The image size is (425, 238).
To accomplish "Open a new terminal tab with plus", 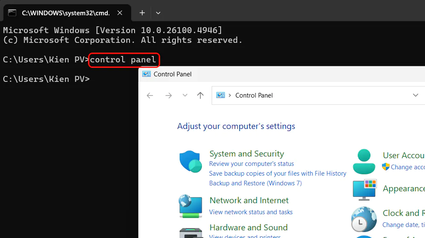I will click(x=142, y=13).
